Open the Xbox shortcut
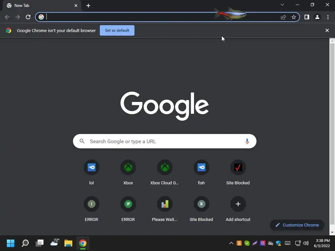The height and width of the screenshot is (251, 335). pyautogui.click(x=128, y=173)
